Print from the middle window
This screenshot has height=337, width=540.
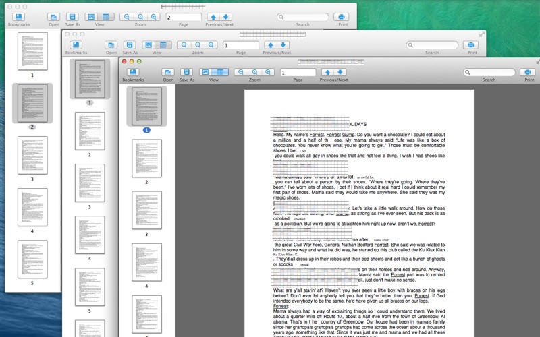click(x=470, y=45)
